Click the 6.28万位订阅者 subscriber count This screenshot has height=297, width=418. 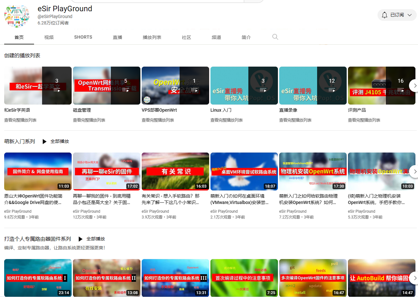(x=53, y=23)
